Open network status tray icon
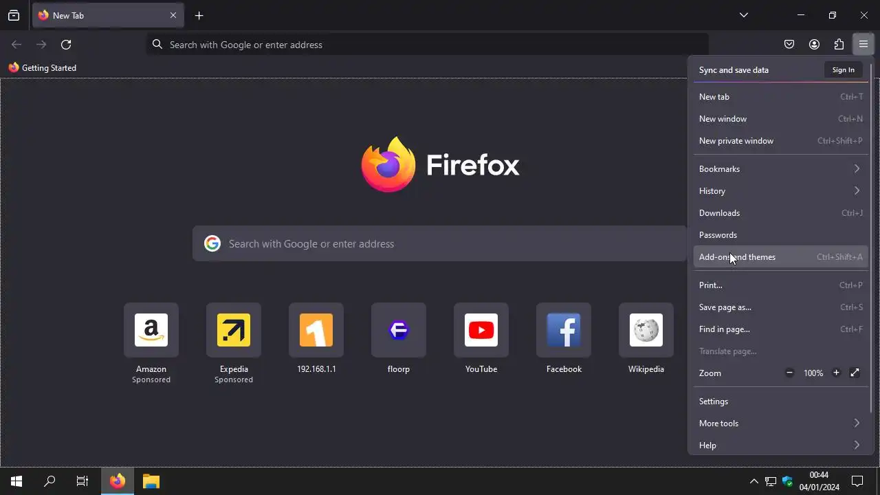The width and height of the screenshot is (880, 495). [771, 481]
